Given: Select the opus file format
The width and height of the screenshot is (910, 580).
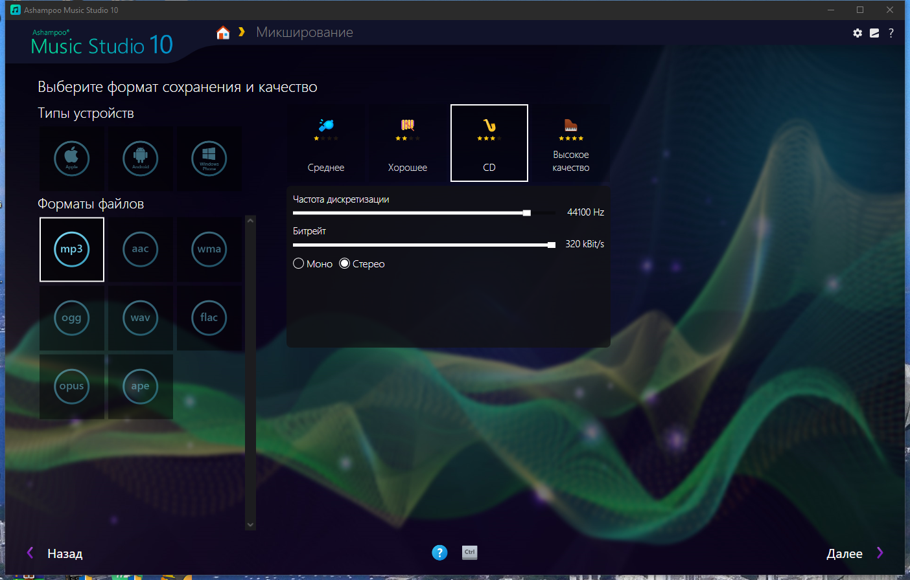Looking at the screenshot, I should click(x=71, y=386).
